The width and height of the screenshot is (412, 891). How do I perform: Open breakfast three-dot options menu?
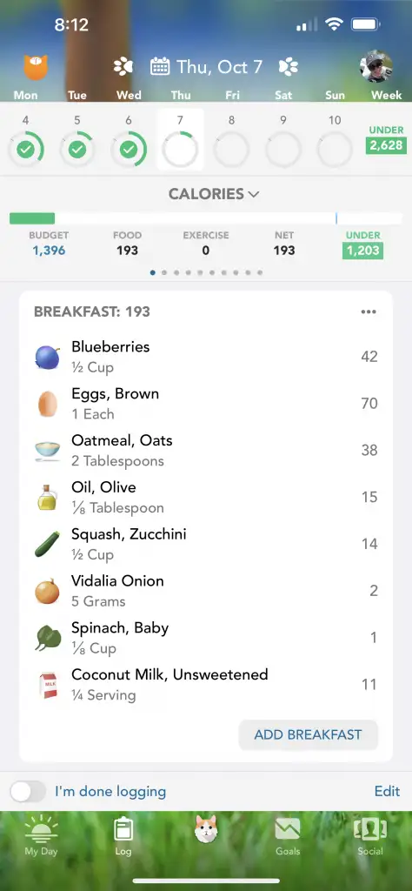coord(369,312)
